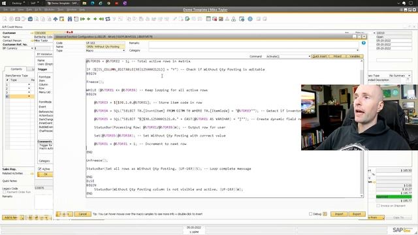Click the macro editor vertical scrollbar

click(362, 128)
